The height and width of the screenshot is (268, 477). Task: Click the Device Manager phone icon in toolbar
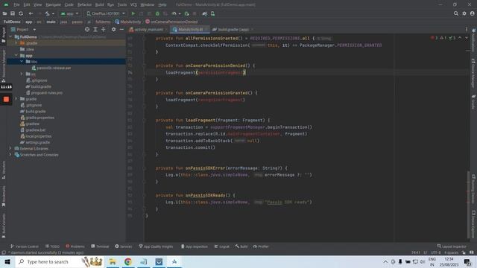(212, 13)
